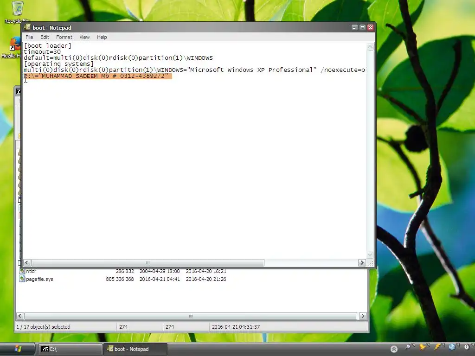
Task: Close the boot Notepad window
Action: tap(370, 27)
